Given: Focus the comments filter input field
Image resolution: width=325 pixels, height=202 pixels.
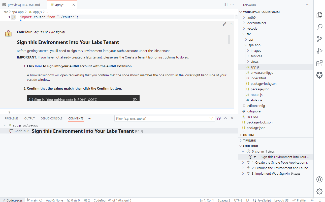Looking at the screenshot, I should click(162, 118).
